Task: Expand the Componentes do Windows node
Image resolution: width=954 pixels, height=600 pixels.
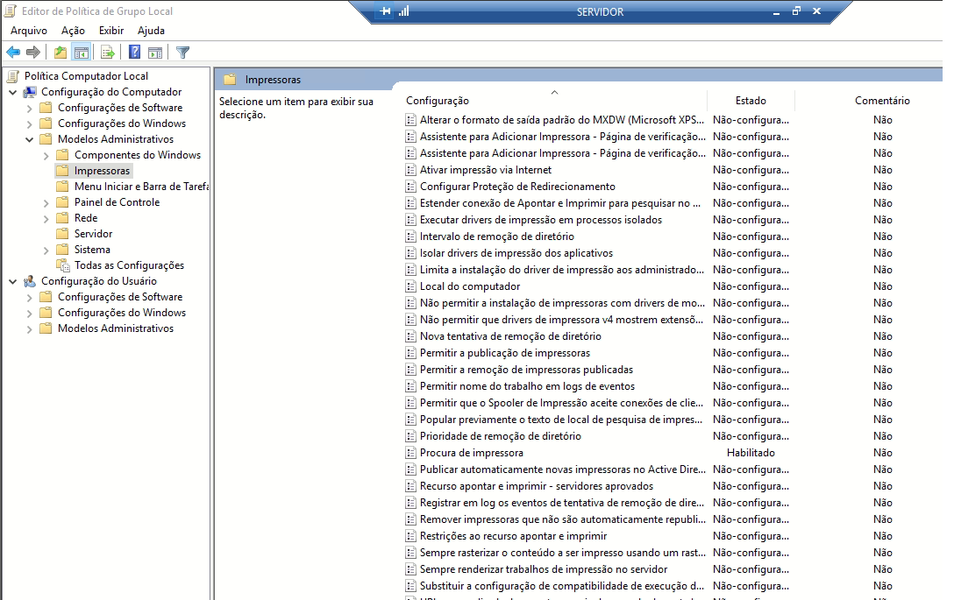Action: [46, 156]
